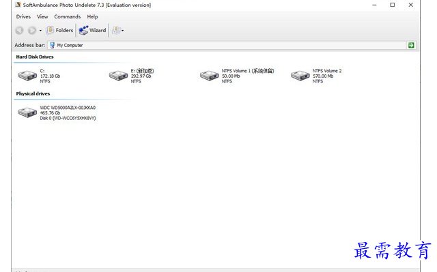The height and width of the screenshot is (272, 437).
Task: Select the NTFS Volume 2 drive icon
Action: [300, 76]
